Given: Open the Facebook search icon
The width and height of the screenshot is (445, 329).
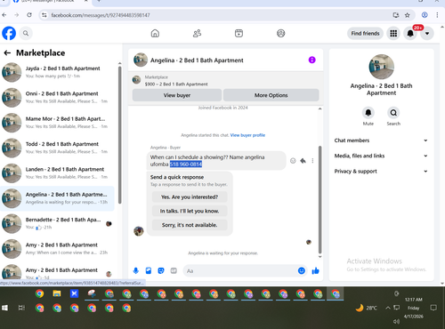Looking at the screenshot, I should (x=26, y=33).
